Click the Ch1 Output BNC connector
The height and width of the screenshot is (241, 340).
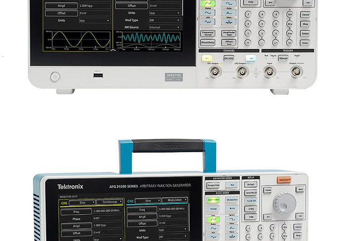click(x=214, y=71)
